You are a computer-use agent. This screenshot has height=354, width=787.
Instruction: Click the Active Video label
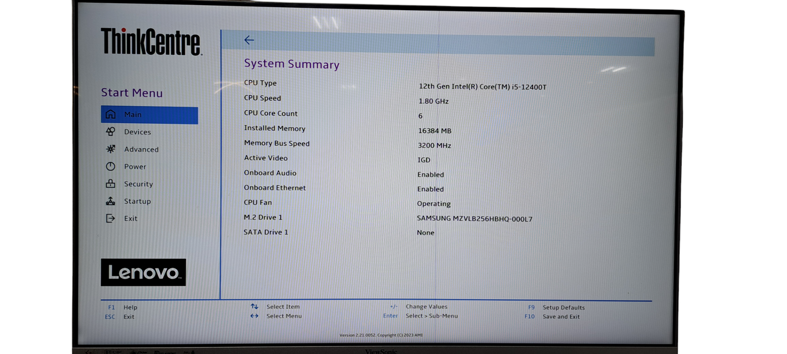(x=266, y=158)
